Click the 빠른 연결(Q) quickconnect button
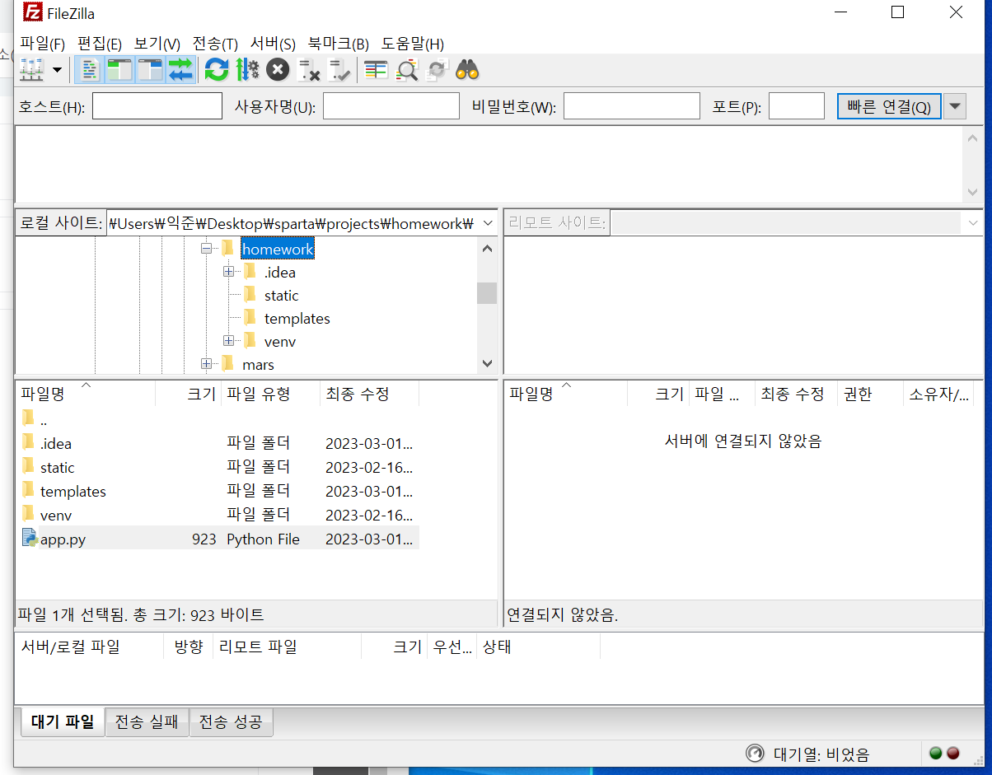The height and width of the screenshot is (775, 992). [889, 106]
